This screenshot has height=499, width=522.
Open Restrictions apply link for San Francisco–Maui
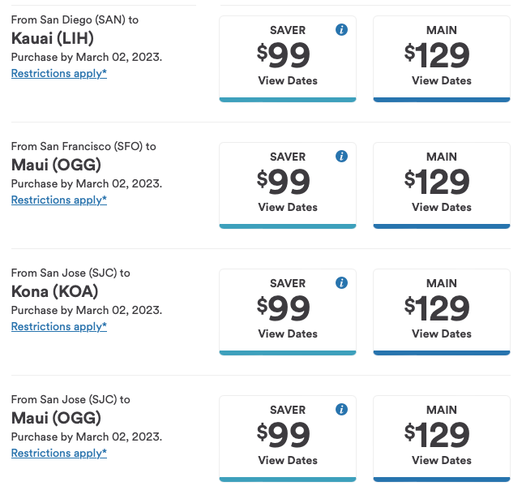59,200
